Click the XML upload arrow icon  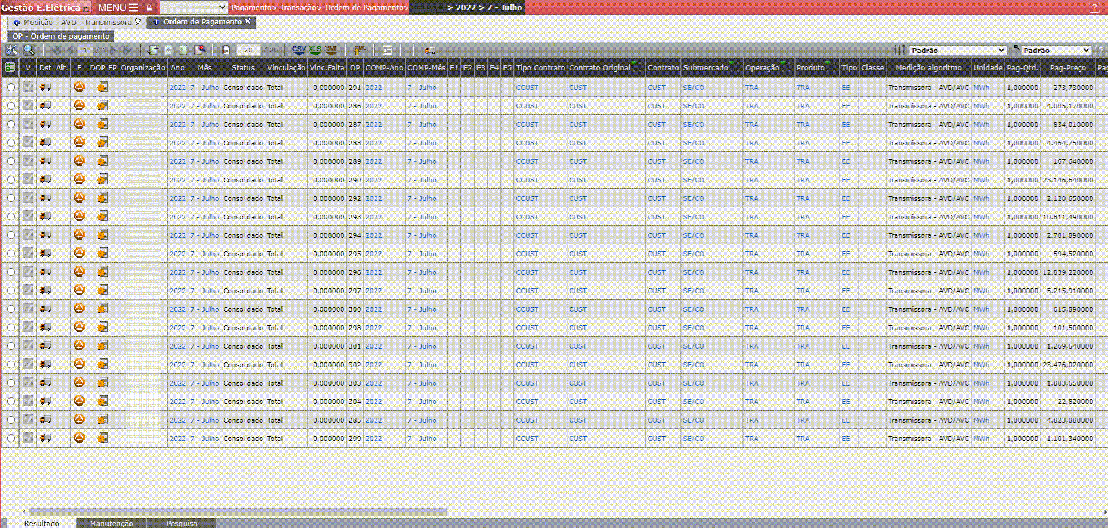[360, 50]
